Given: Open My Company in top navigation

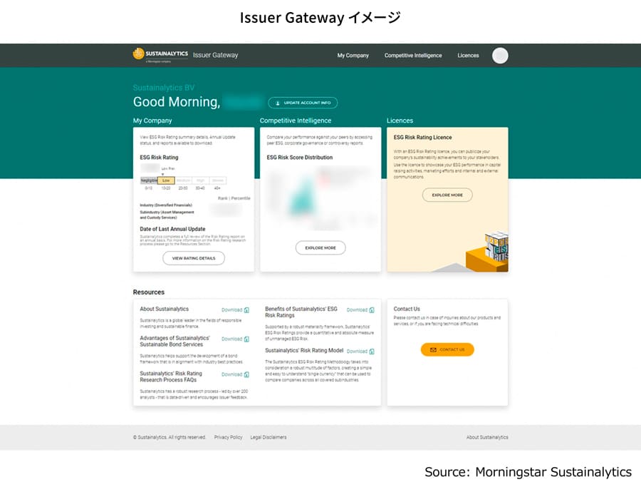Looking at the screenshot, I should click(353, 55).
